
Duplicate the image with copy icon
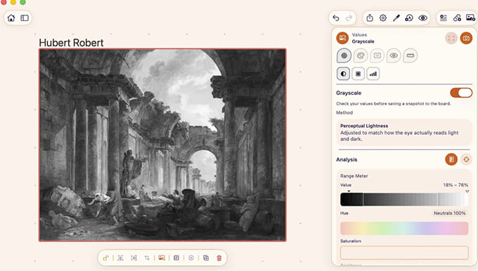pos(206,258)
